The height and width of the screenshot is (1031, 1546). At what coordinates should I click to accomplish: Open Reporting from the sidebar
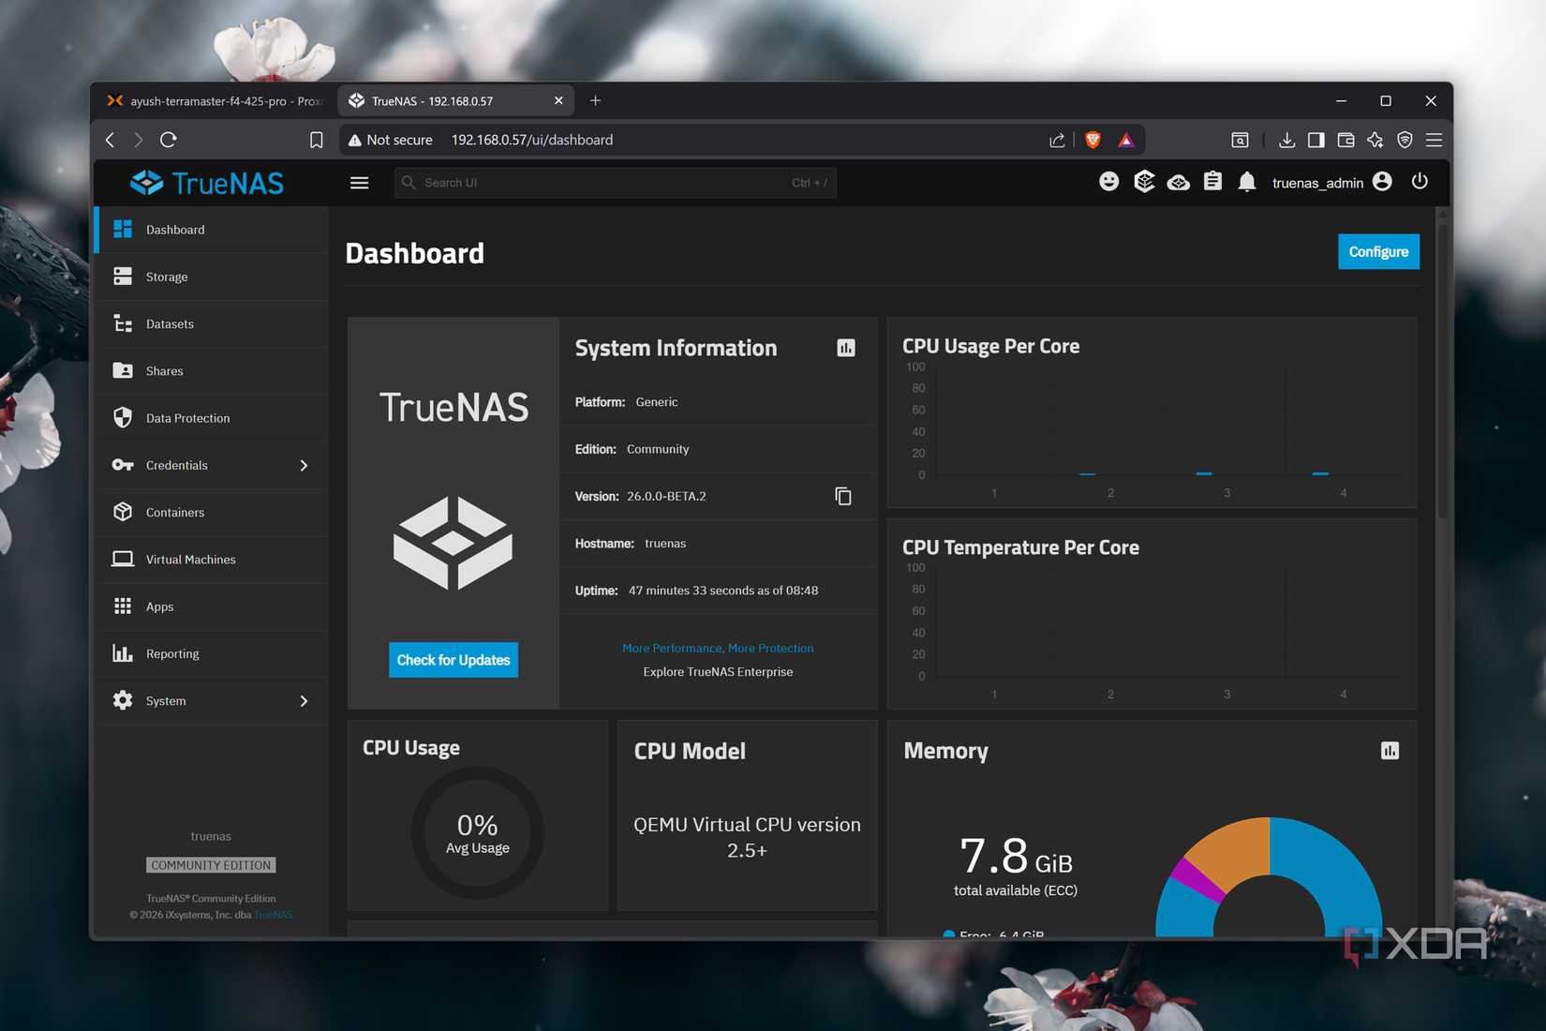(212, 654)
